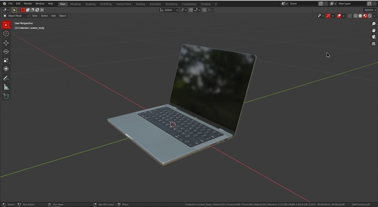Screen dimensions: 378x207
Task: Open the snapping options dropdown
Action: click(x=197, y=10)
